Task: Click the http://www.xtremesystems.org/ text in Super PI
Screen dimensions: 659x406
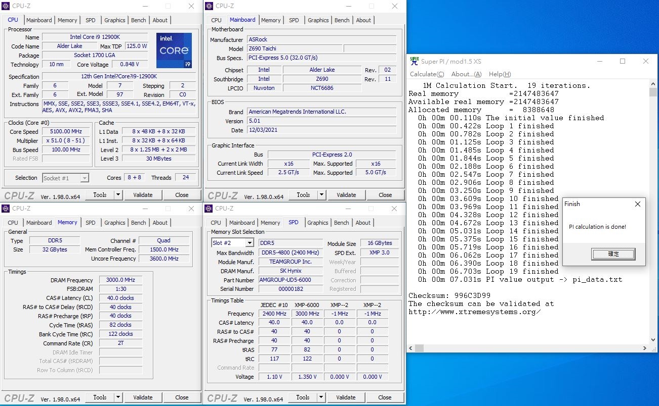Action: (475, 312)
